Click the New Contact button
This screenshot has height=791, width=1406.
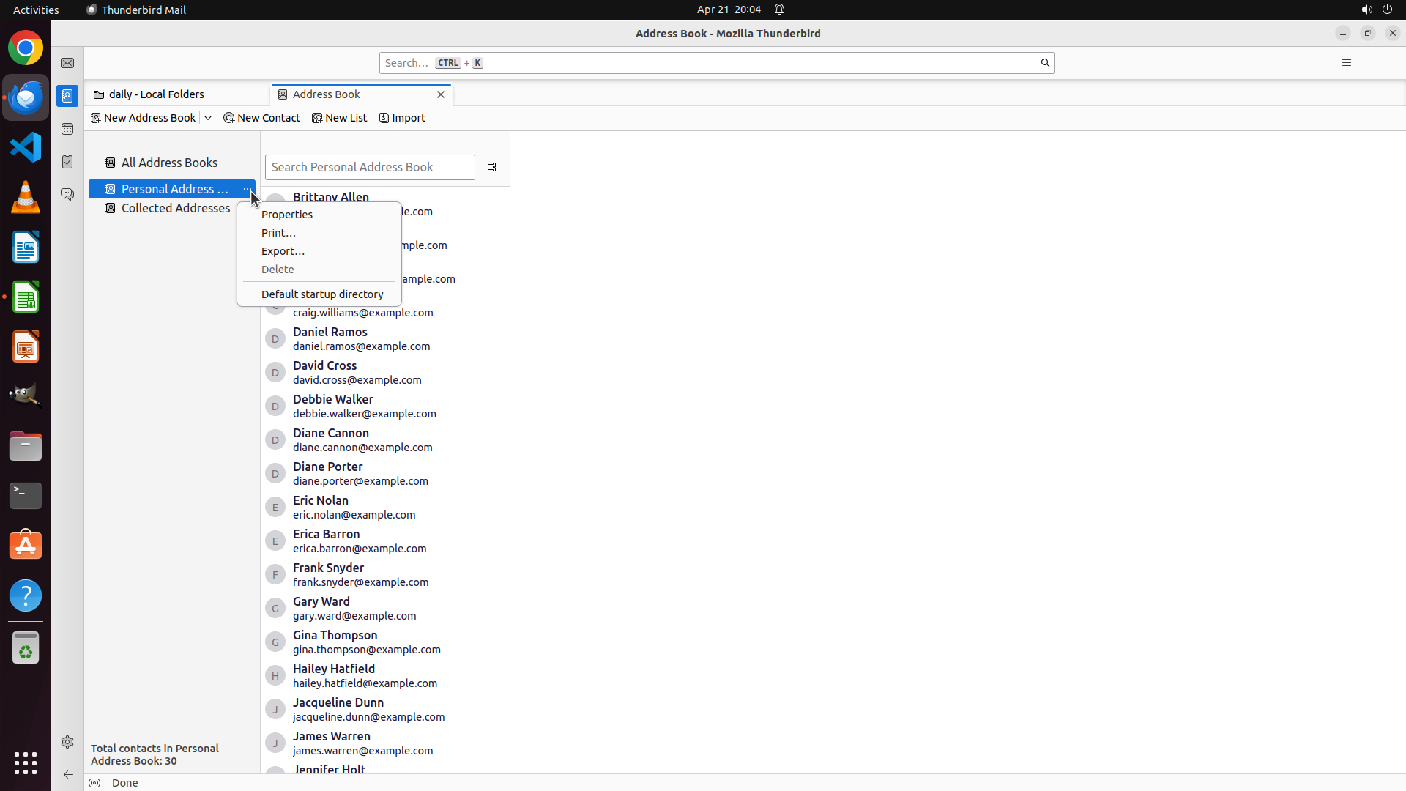pyautogui.click(x=262, y=118)
